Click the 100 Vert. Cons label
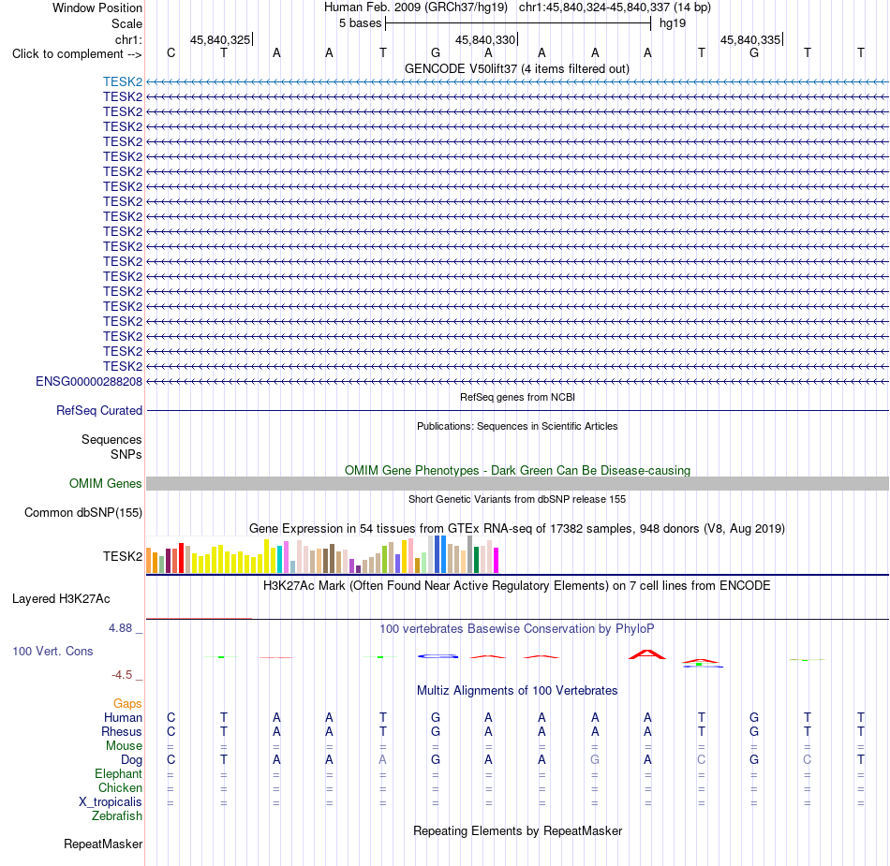The image size is (890, 866). (52, 651)
